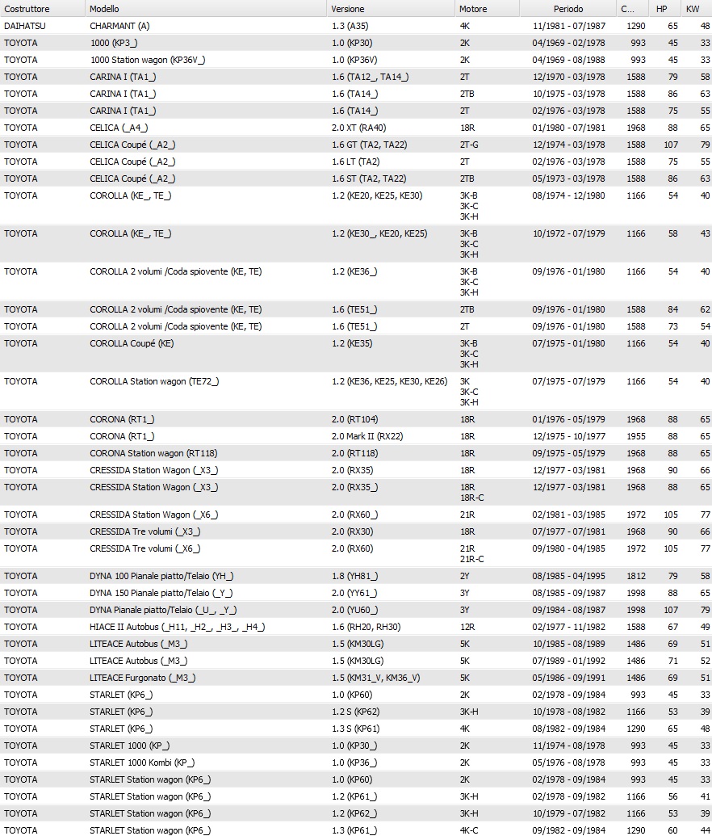The height and width of the screenshot is (836, 712).
Task: Click the 1.3 (A35) version cell
Action: 350,26
